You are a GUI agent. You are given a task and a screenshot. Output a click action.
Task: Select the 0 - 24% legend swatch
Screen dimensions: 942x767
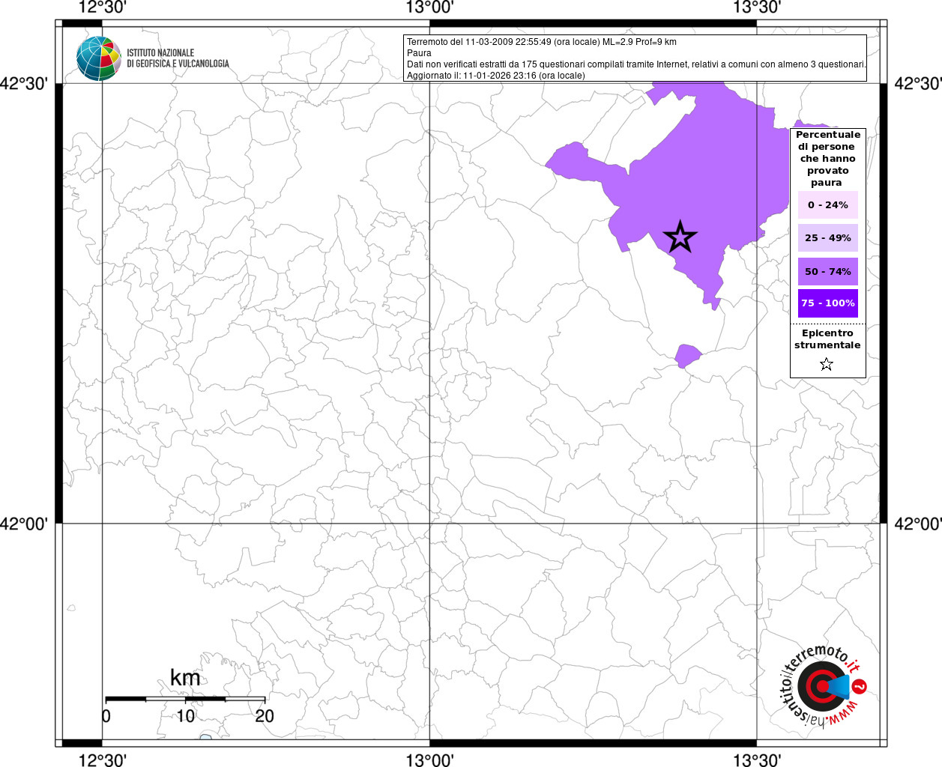coord(828,204)
